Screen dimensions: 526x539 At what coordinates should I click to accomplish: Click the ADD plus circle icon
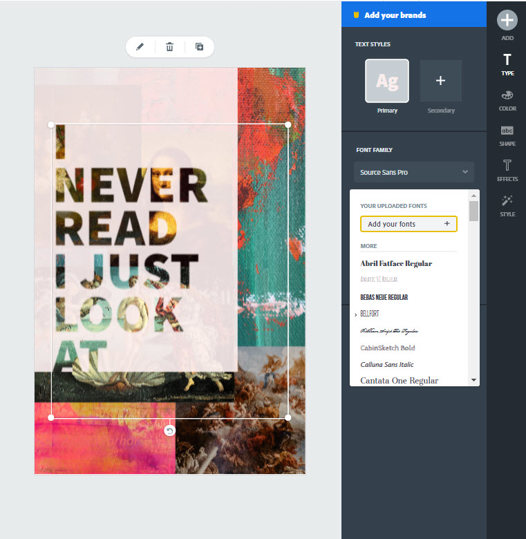click(507, 20)
